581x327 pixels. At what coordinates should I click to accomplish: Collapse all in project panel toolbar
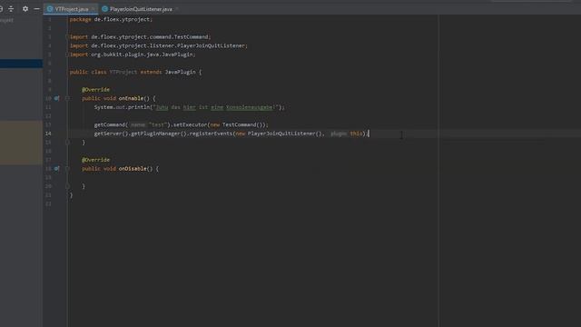pos(11,8)
